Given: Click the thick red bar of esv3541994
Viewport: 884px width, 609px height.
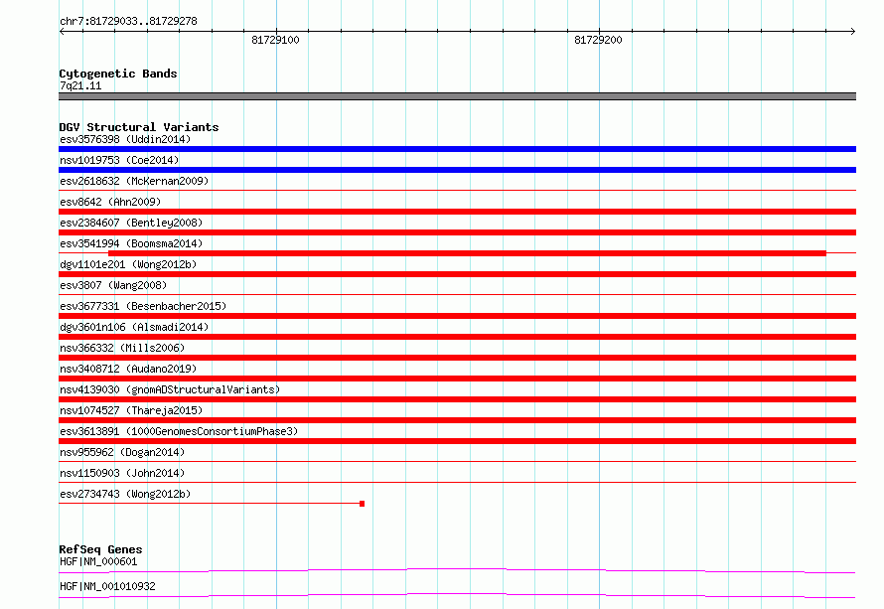Looking at the screenshot, I should [x=468, y=253].
